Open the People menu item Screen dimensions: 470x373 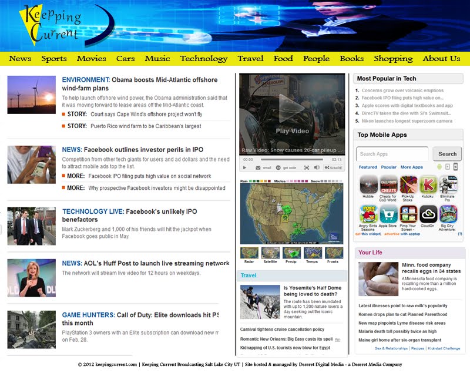pos(316,58)
